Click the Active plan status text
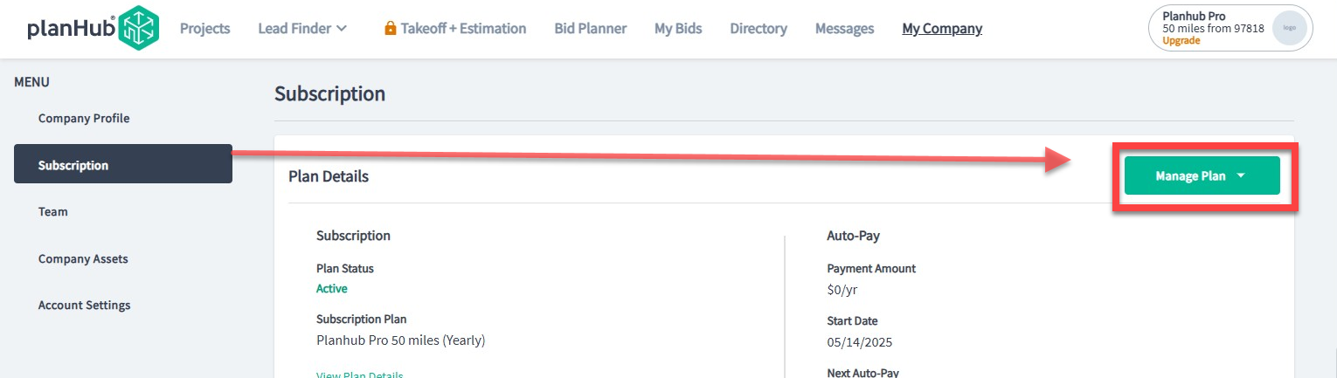The image size is (1337, 378). 332,288
